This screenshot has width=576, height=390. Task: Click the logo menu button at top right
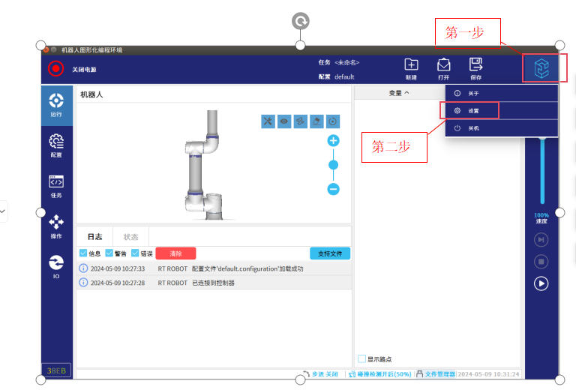pos(541,69)
